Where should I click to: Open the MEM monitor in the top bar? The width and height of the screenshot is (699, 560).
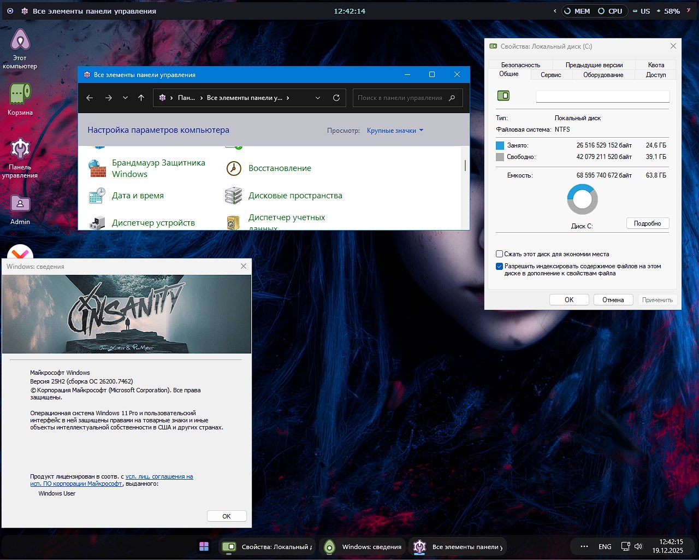click(x=577, y=10)
